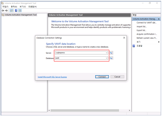
Task: Click the scrollbar left arrow
Action: (49, 110)
